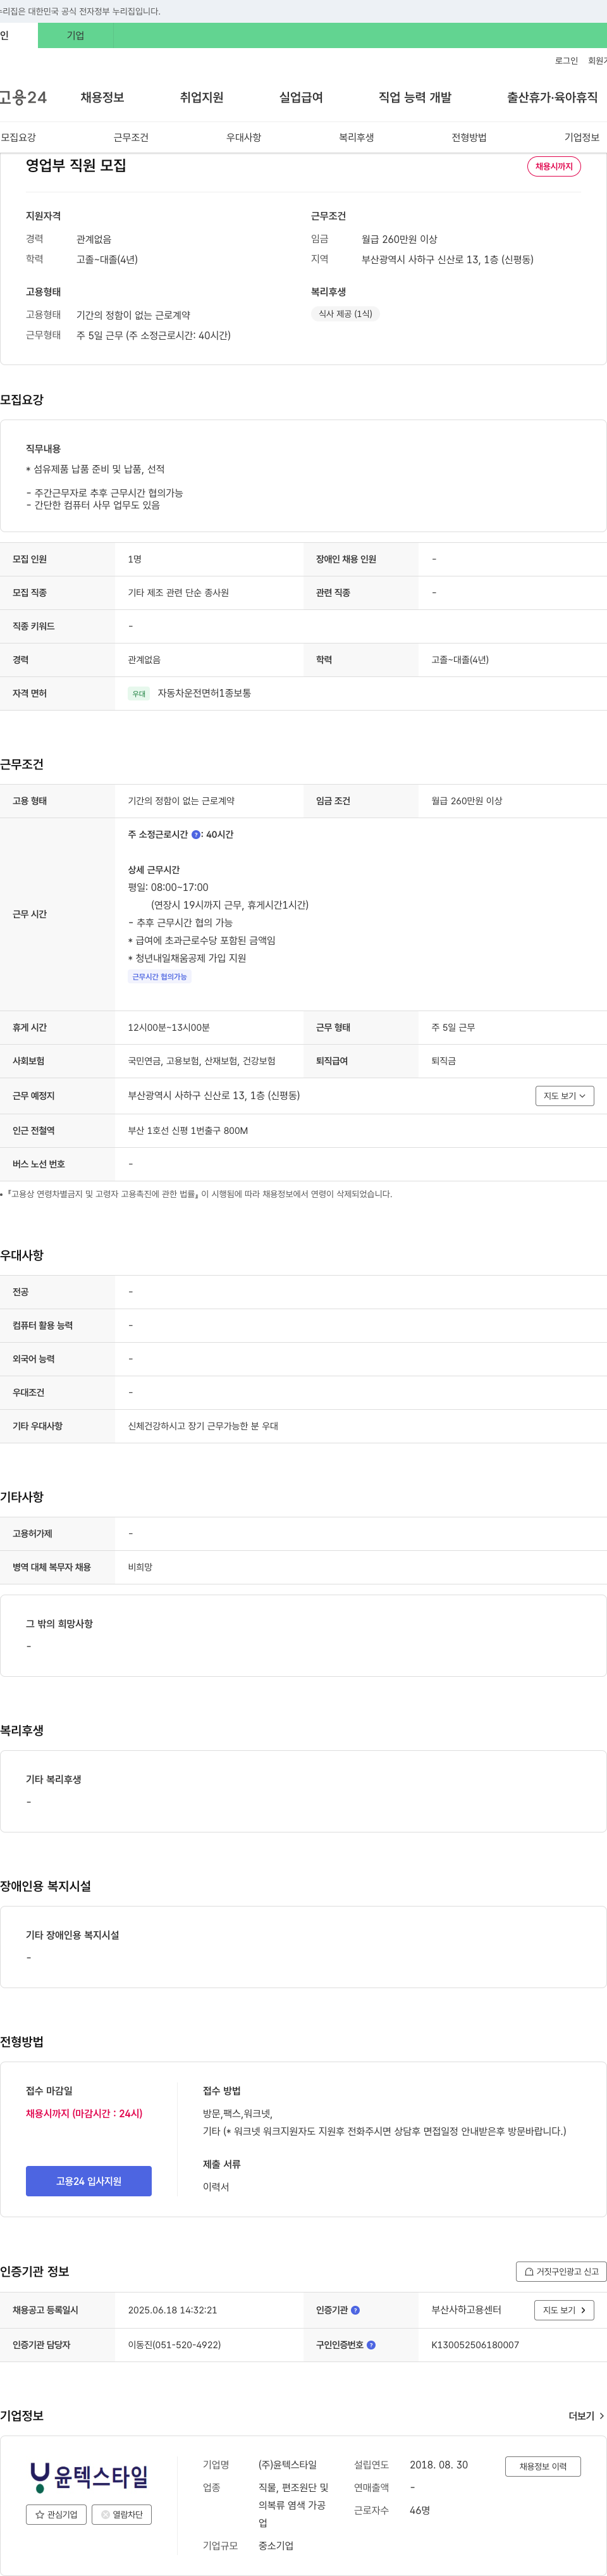The width and height of the screenshot is (607, 2576).
Task: Apply with the 고용24 입사지원 button
Action: pyautogui.click(x=89, y=2181)
